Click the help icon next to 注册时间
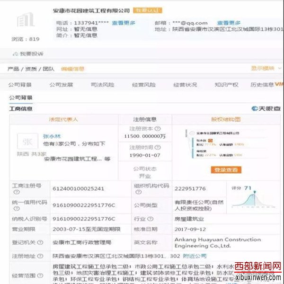 coord(158,147)
